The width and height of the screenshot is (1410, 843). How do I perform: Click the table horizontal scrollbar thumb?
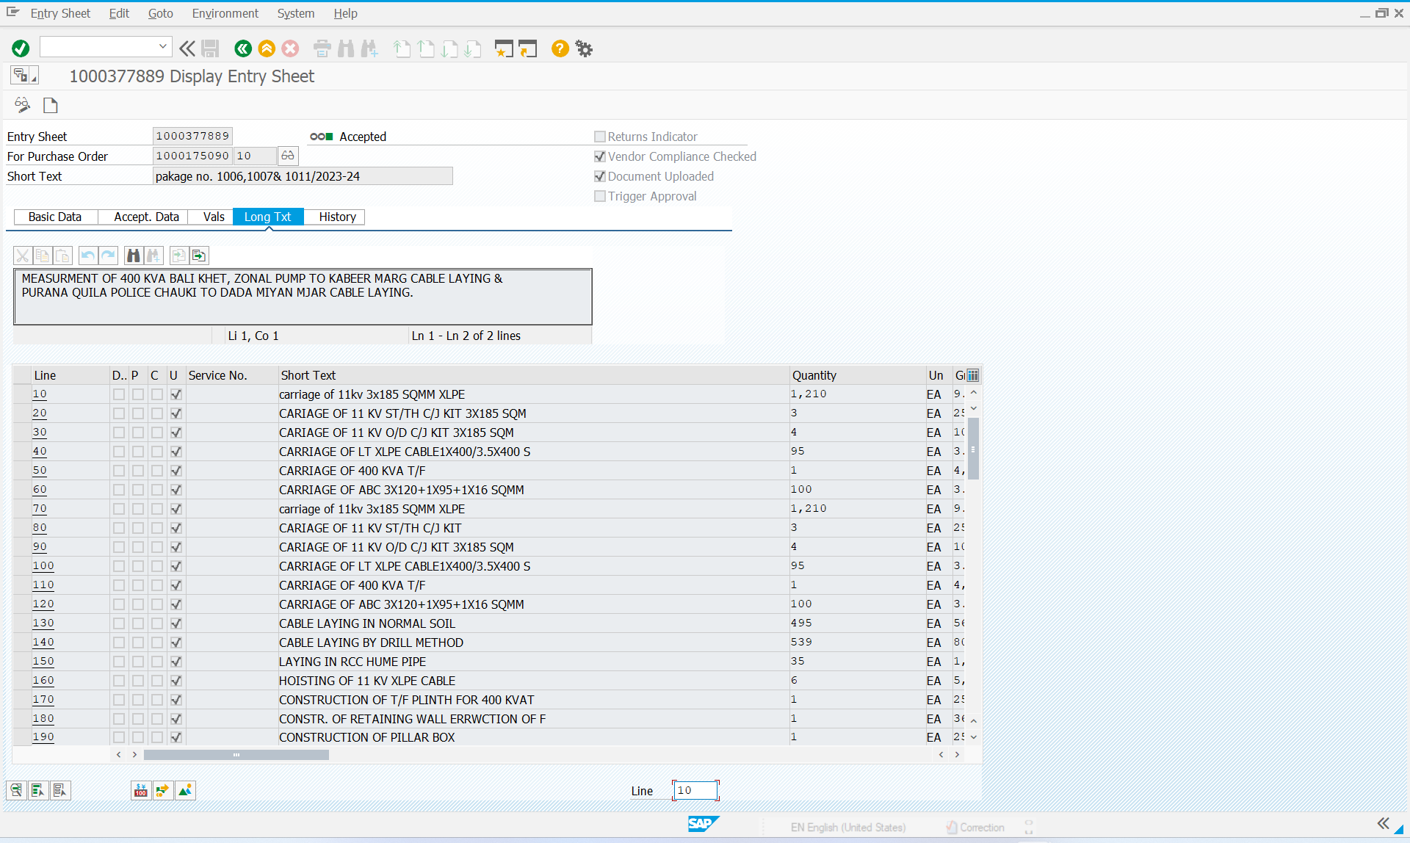tap(236, 755)
